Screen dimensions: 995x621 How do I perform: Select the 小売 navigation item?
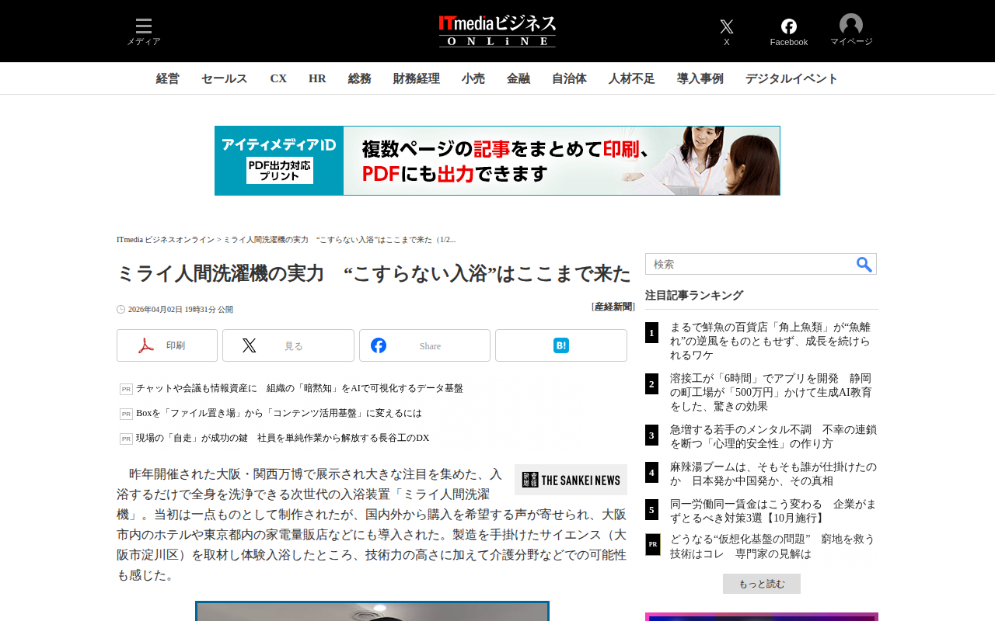click(473, 78)
